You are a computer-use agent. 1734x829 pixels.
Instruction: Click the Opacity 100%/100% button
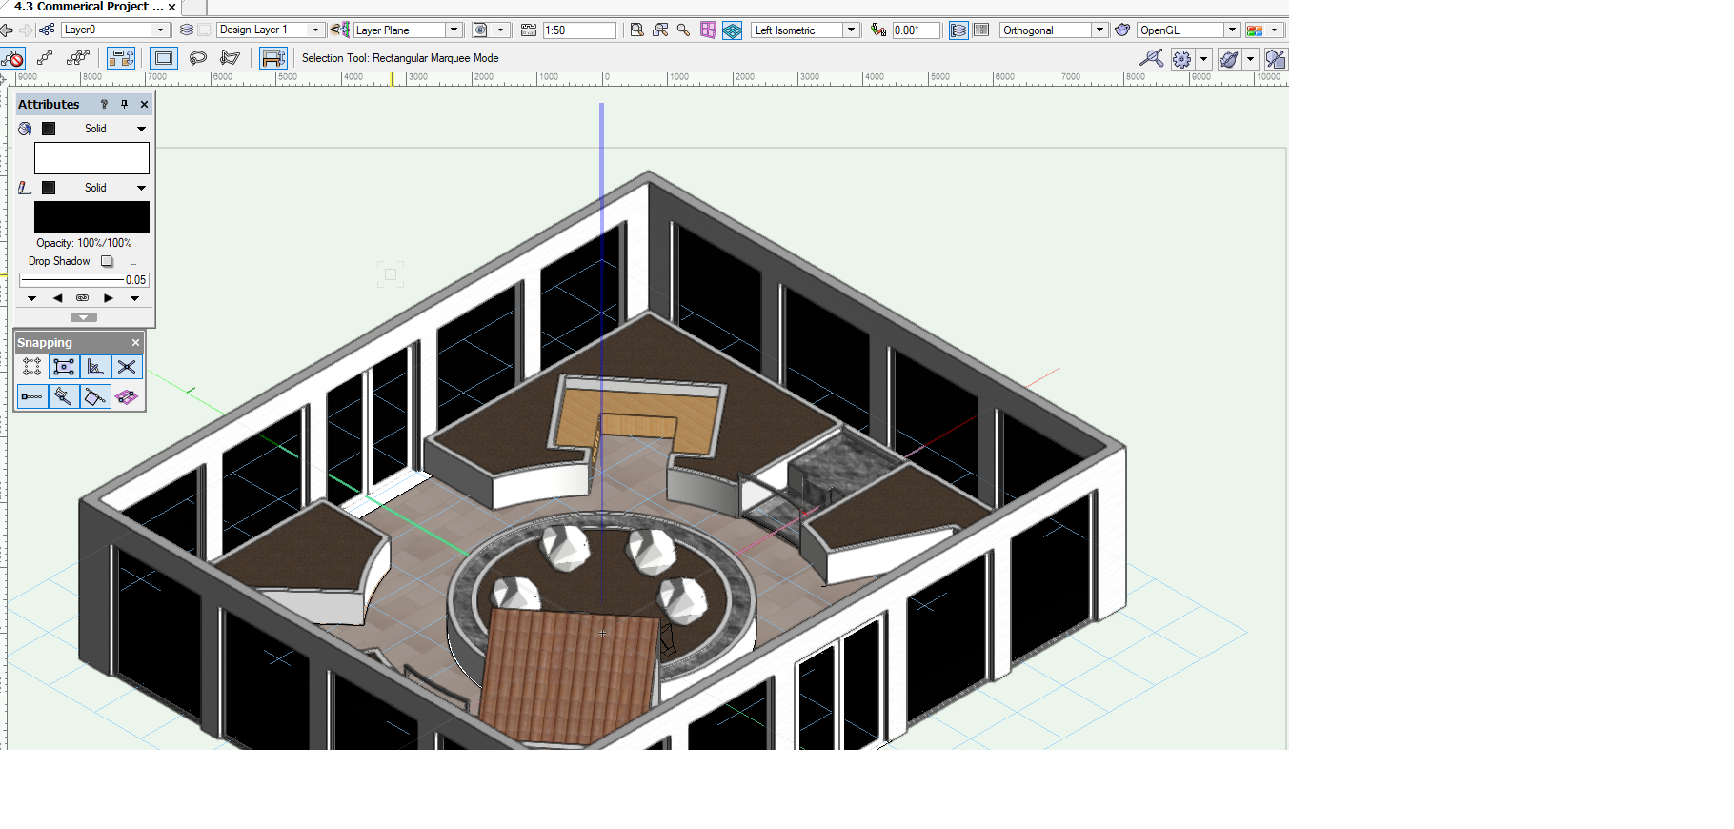[x=84, y=243]
